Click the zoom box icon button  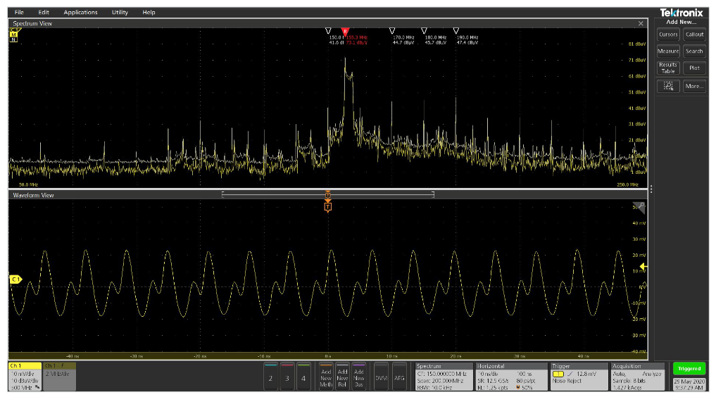(668, 86)
